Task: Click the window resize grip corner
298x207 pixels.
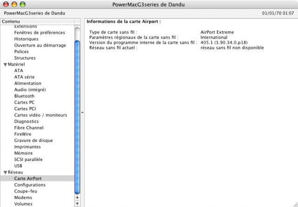Action: point(295,204)
